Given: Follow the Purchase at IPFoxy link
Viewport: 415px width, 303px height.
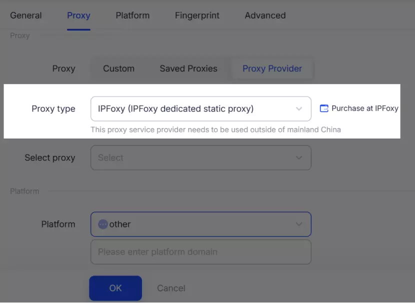Looking at the screenshot, I should pos(364,108).
